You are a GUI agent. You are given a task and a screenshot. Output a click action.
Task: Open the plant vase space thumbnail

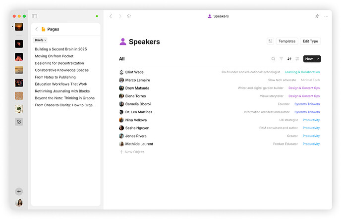[19, 109]
